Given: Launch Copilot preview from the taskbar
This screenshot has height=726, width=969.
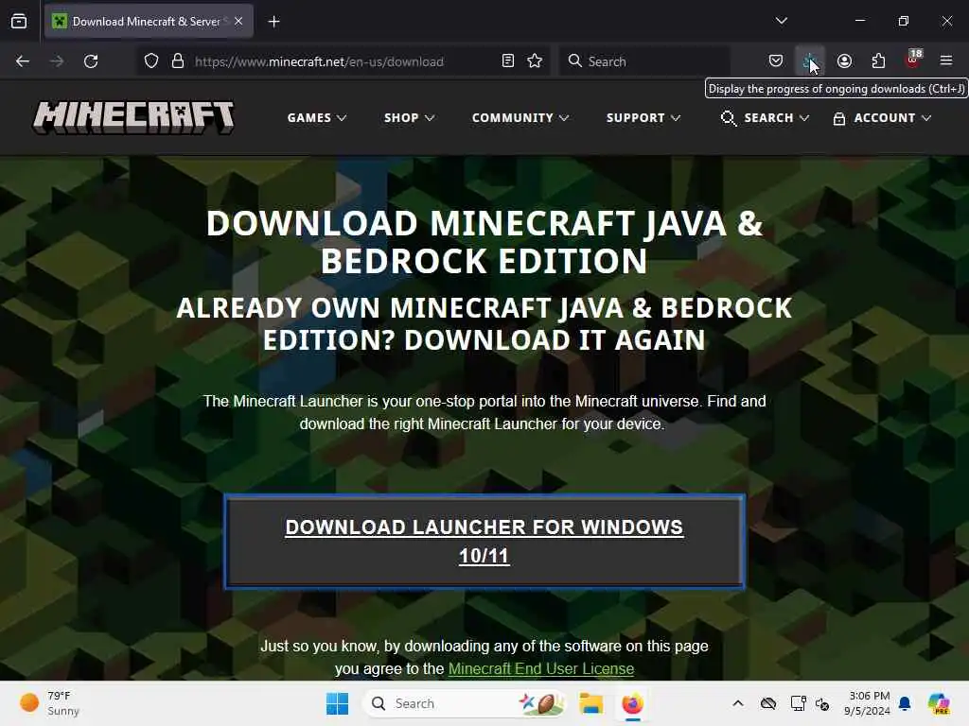Looking at the screenshot, I should (940, 703).
